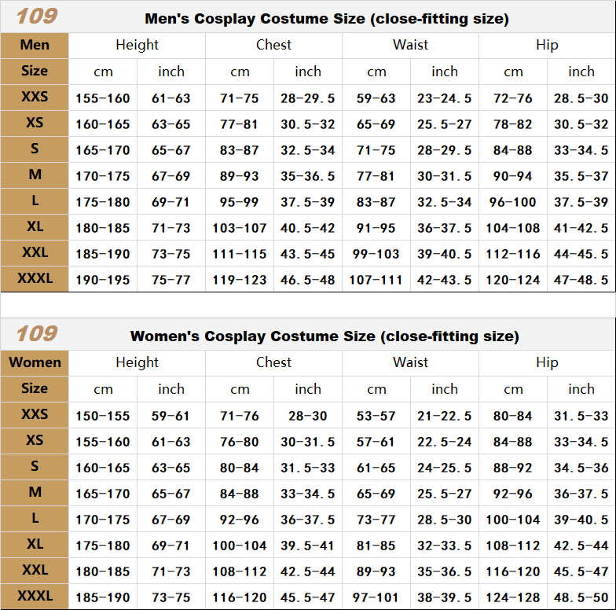Click the 109 logo above the men's table

point(36,17)
